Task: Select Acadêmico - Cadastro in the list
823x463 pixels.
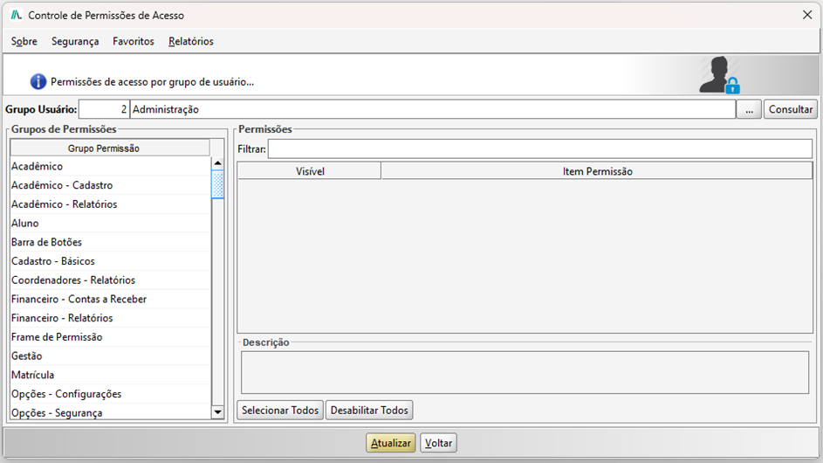Action: pyautogui.click(x=110, y=185)
